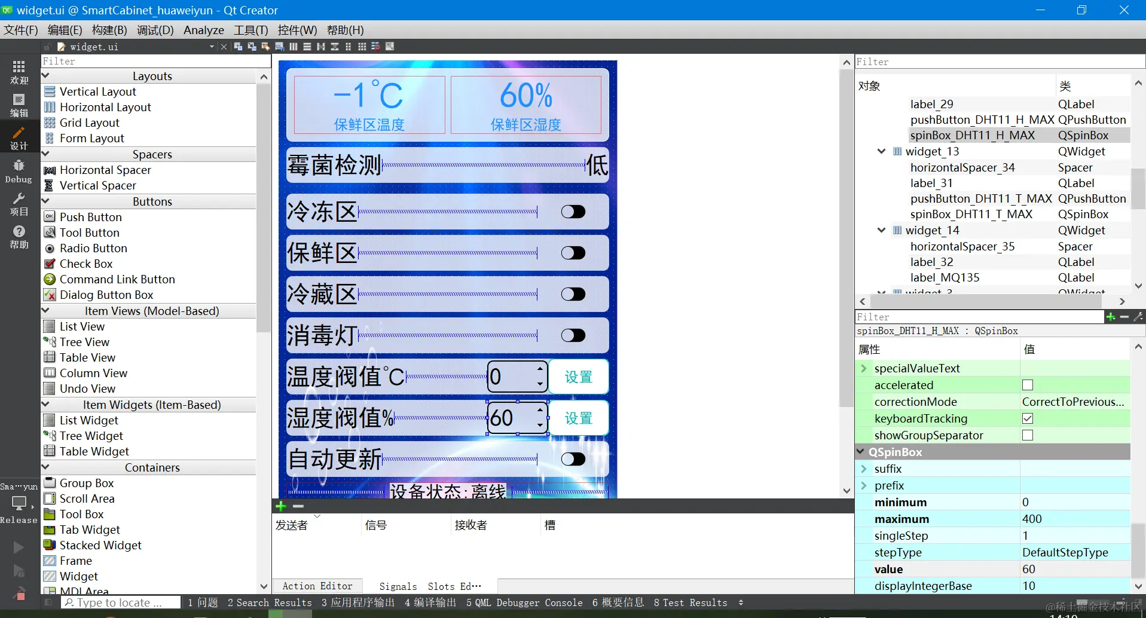Open the 欢迎 (Welcome) mode in sidebar
Image resolution: width=1146 pixels, height=618 pixels.
[x=19, y=72]
